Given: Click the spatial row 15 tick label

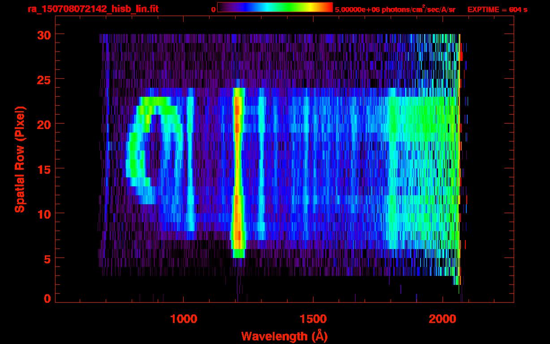Looking at the screenshot, I should (43, 169).
